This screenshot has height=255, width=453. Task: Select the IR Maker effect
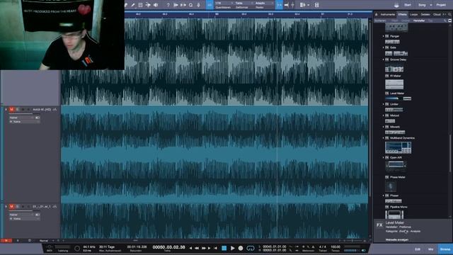[395, 76]
